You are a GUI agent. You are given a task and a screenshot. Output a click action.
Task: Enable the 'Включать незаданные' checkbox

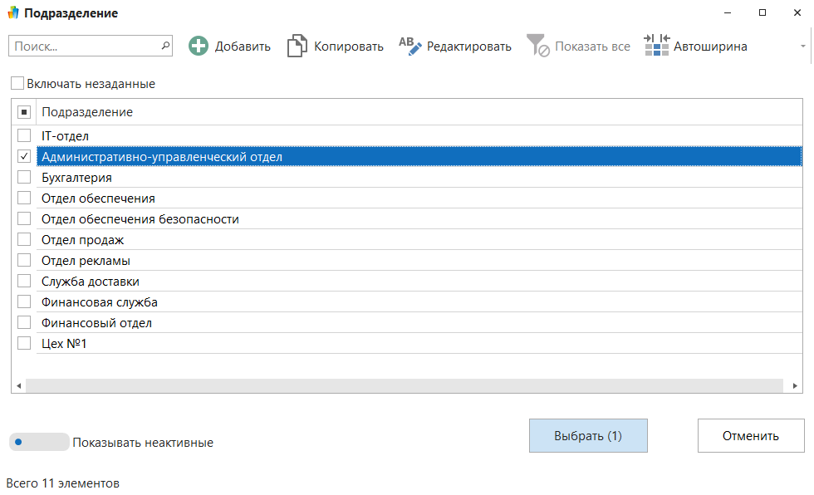click(x=17, y=84)
